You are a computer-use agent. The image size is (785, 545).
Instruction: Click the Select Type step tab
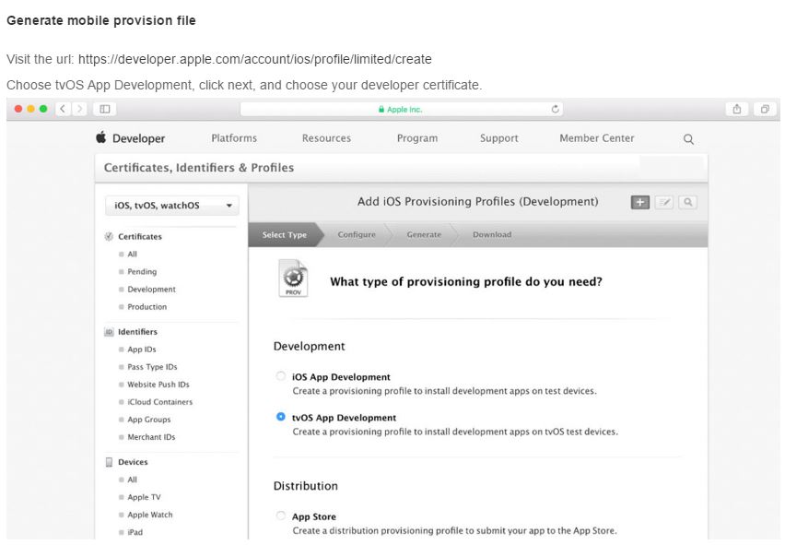[x=285, y=234]
